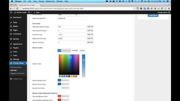This screenshot has width=180, height=101.
Task: Open the Window menu
Action: 60,1
